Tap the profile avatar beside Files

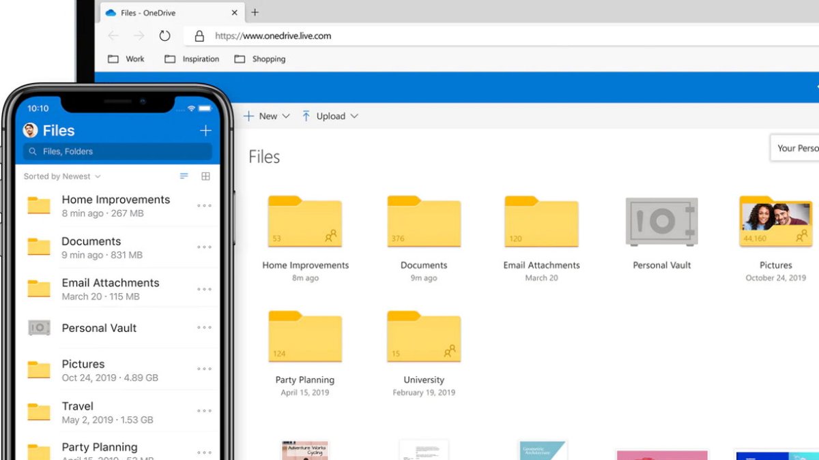click(30, 131)
